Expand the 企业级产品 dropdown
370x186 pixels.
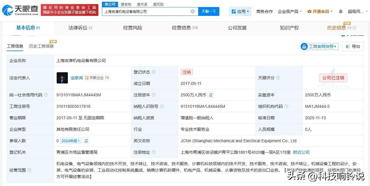click(x=290, y=11)
